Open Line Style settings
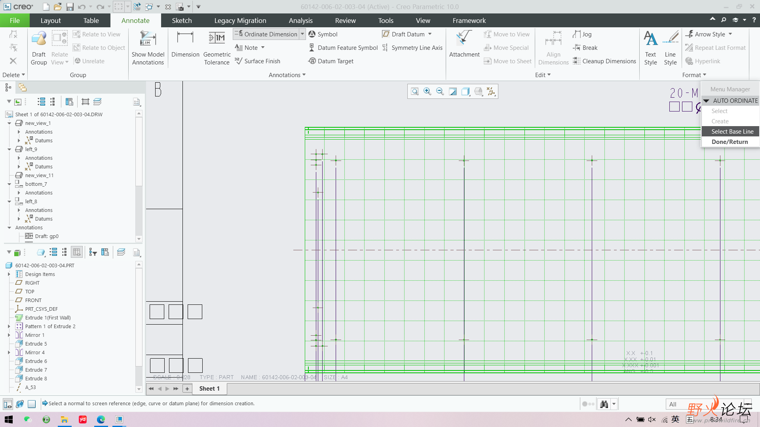760x427 pixels. coord(670,48)
